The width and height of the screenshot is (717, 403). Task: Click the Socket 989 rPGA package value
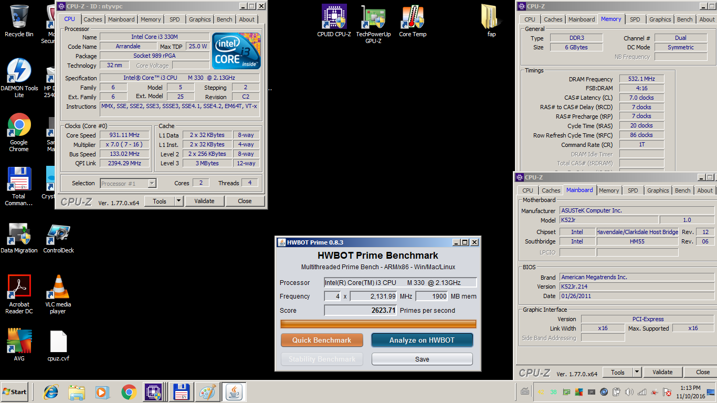coord(155,56)
